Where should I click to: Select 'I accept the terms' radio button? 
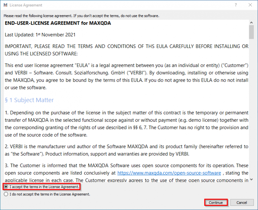click(6, 187)
